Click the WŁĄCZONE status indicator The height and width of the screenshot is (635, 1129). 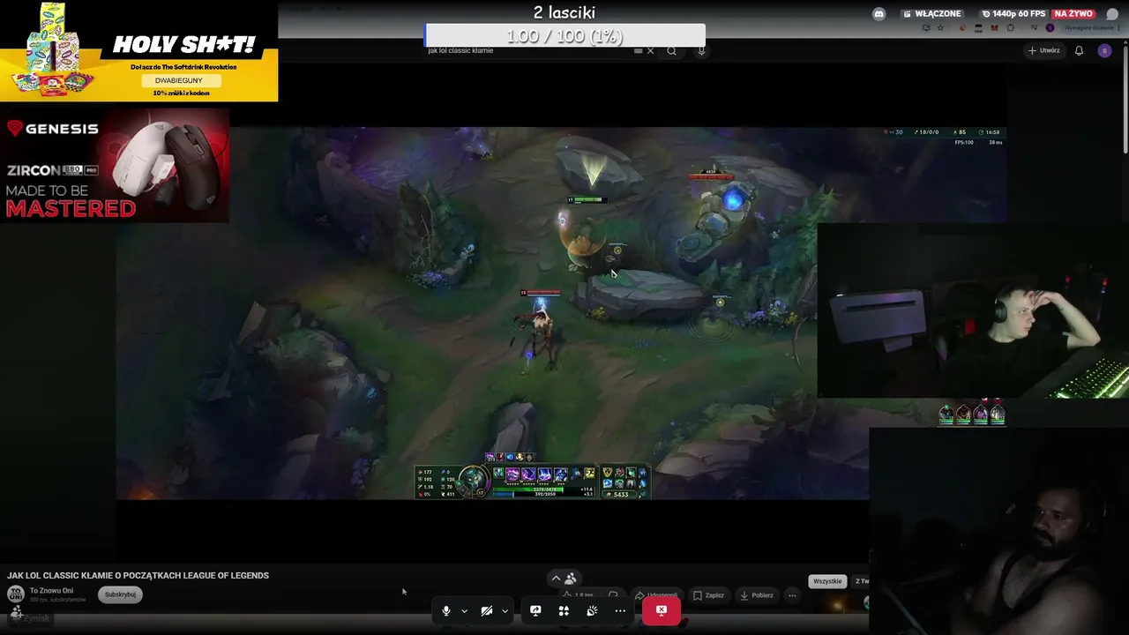932,14
